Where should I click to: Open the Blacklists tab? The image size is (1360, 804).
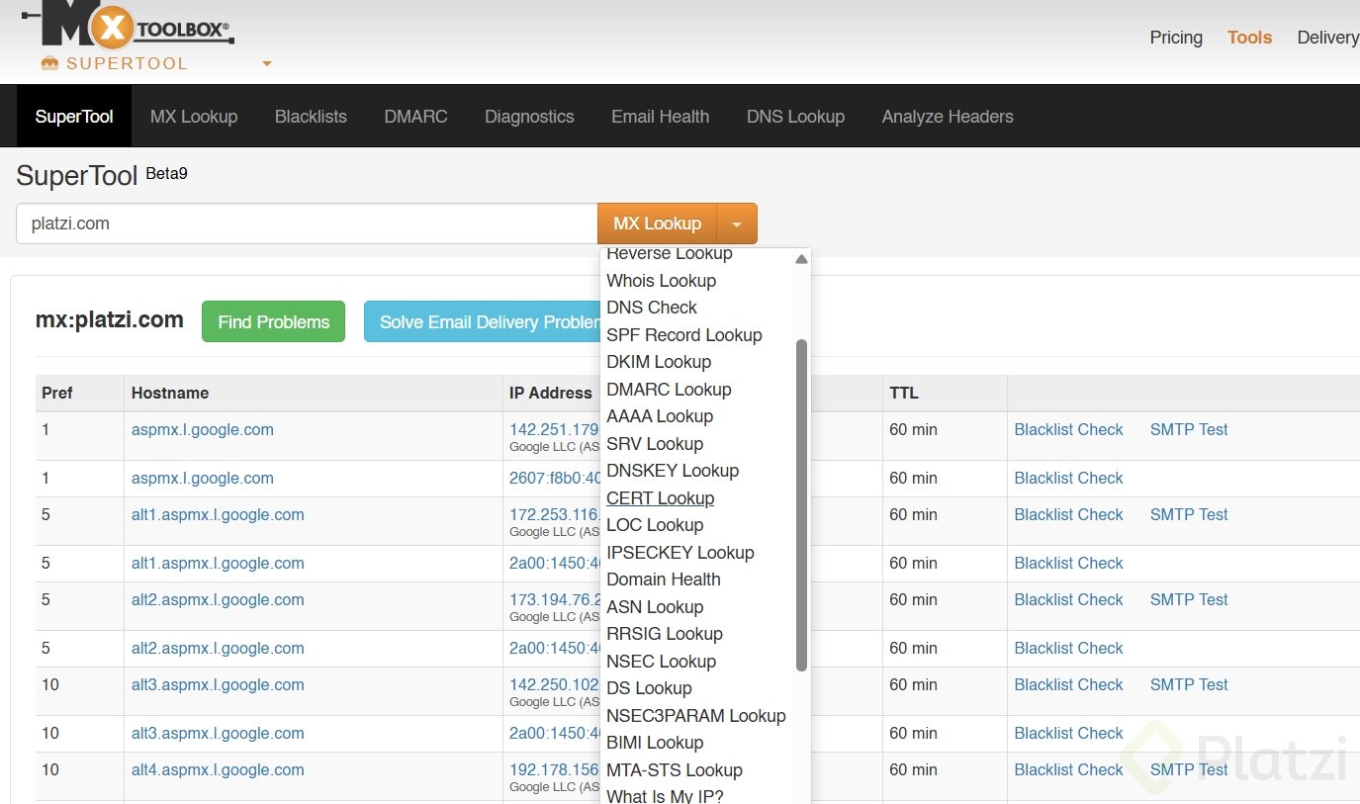pos(311,117)
